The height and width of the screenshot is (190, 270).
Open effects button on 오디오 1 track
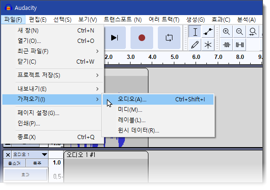(x=25, y=174)
